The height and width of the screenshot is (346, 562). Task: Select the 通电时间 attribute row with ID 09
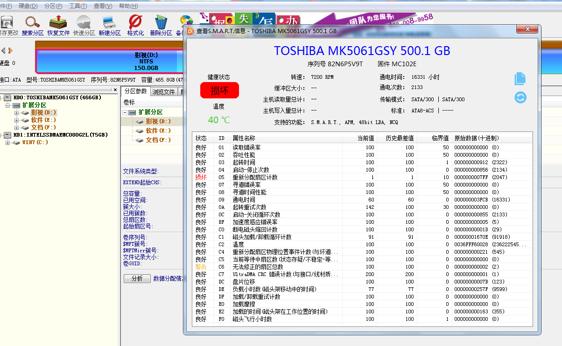(362, 200)
